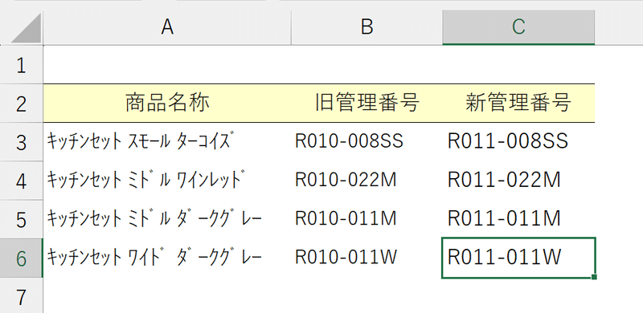
Task: Click the fill handle of cell C6
Action: tap(594, 278)
